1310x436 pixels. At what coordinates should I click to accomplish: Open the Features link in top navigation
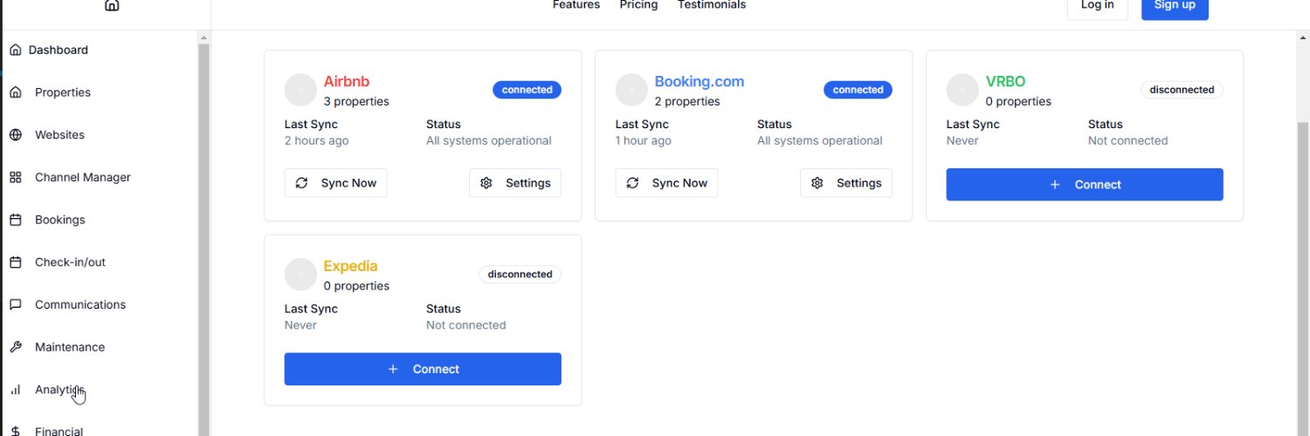[x=576, y=5]
